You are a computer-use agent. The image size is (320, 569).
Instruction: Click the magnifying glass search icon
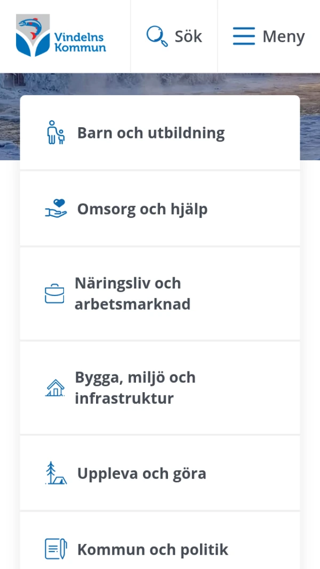point(157,36)
